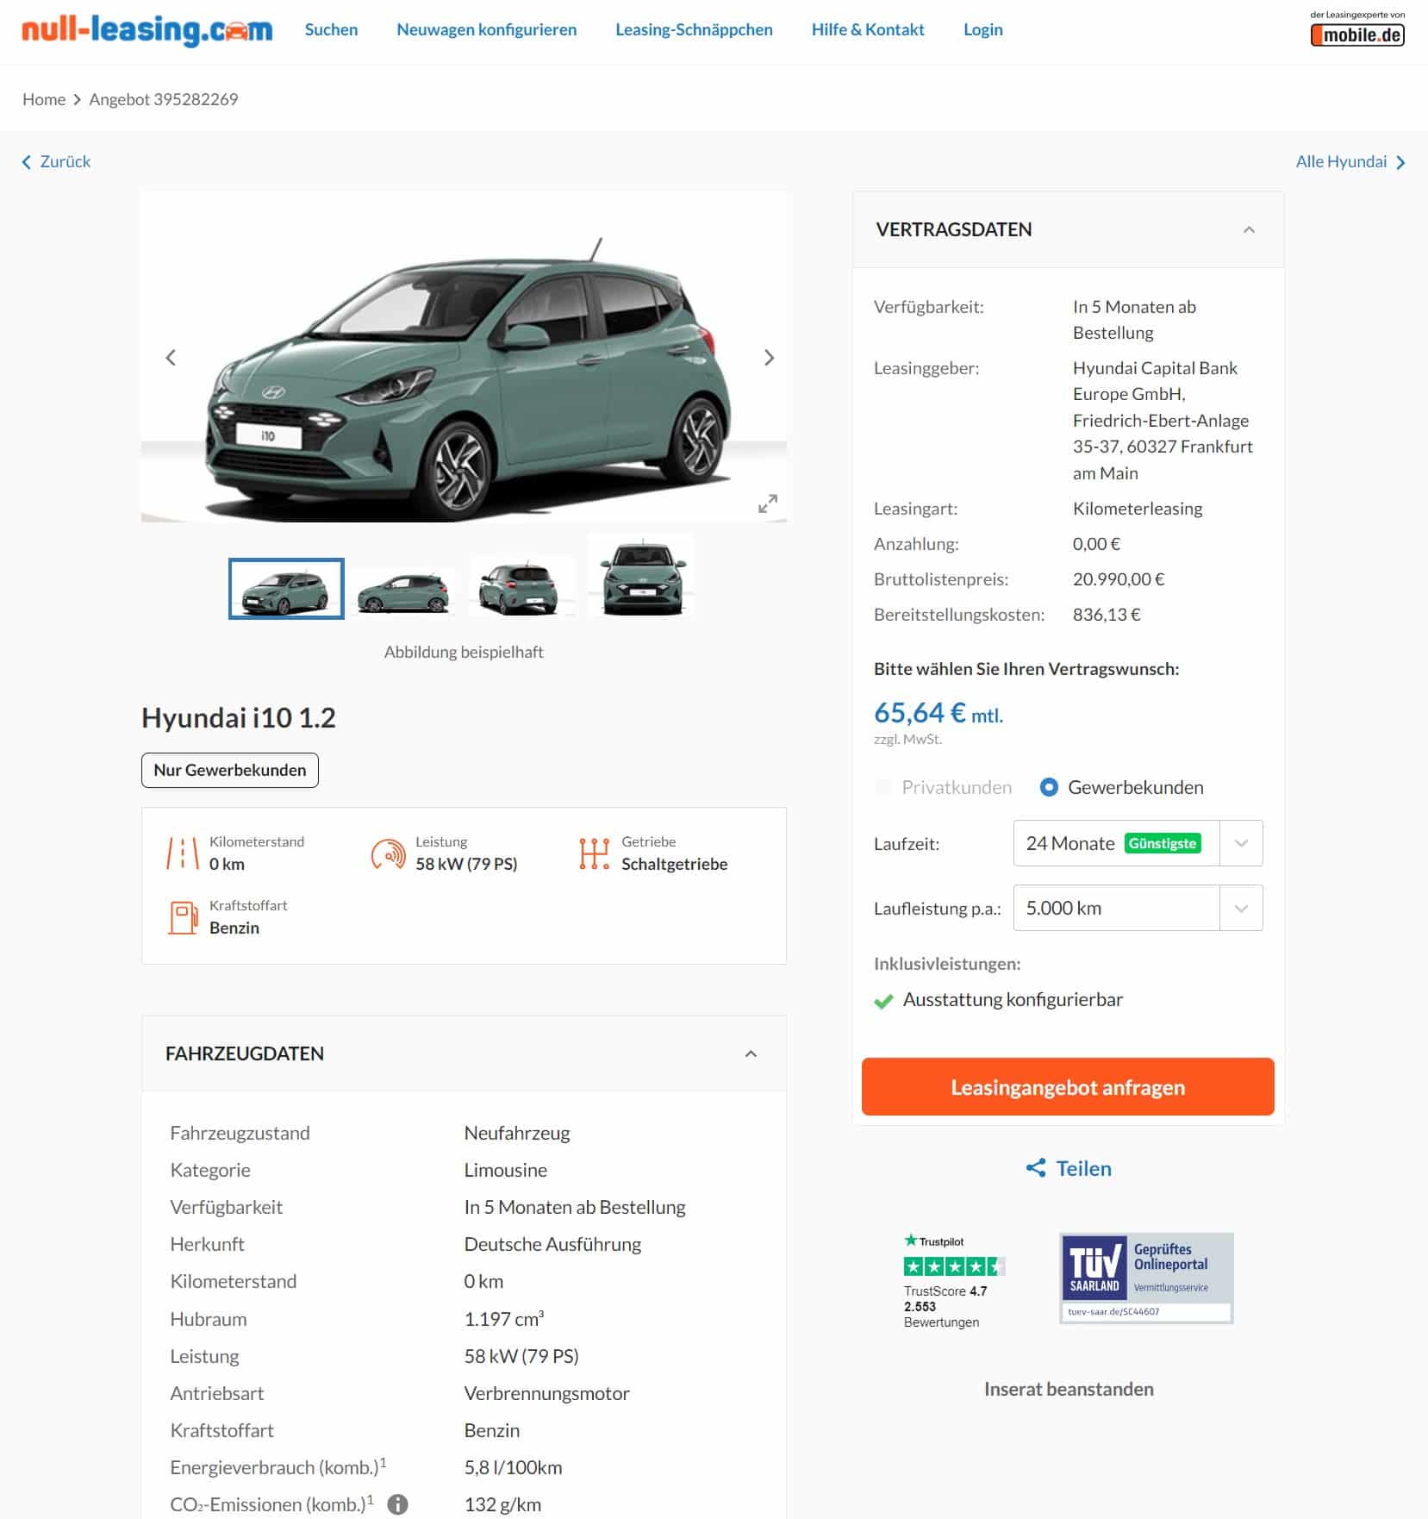Select the front-view car thumbnail

tap(641, 576)
